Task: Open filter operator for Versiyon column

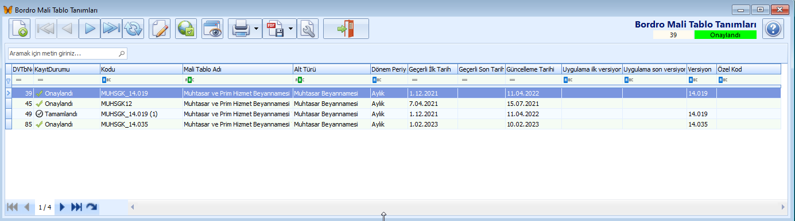Action: click(x=692, y=80)
